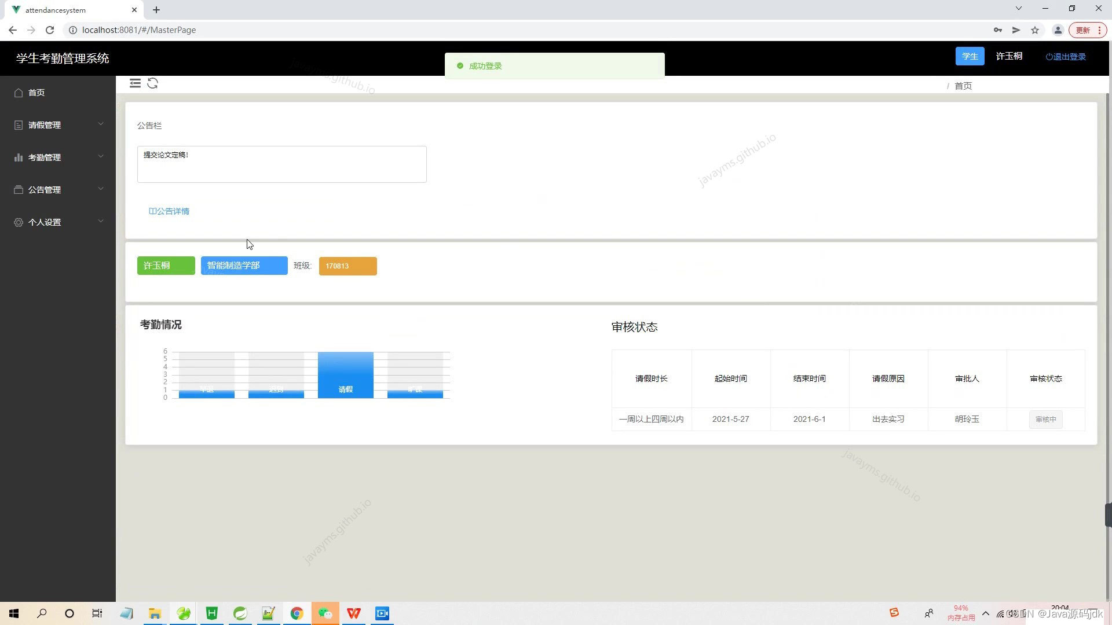Open the 首页 home item in the sidebar
Image resolution: width=1112 pixels, height=625 pixels.
pos(58,93)
